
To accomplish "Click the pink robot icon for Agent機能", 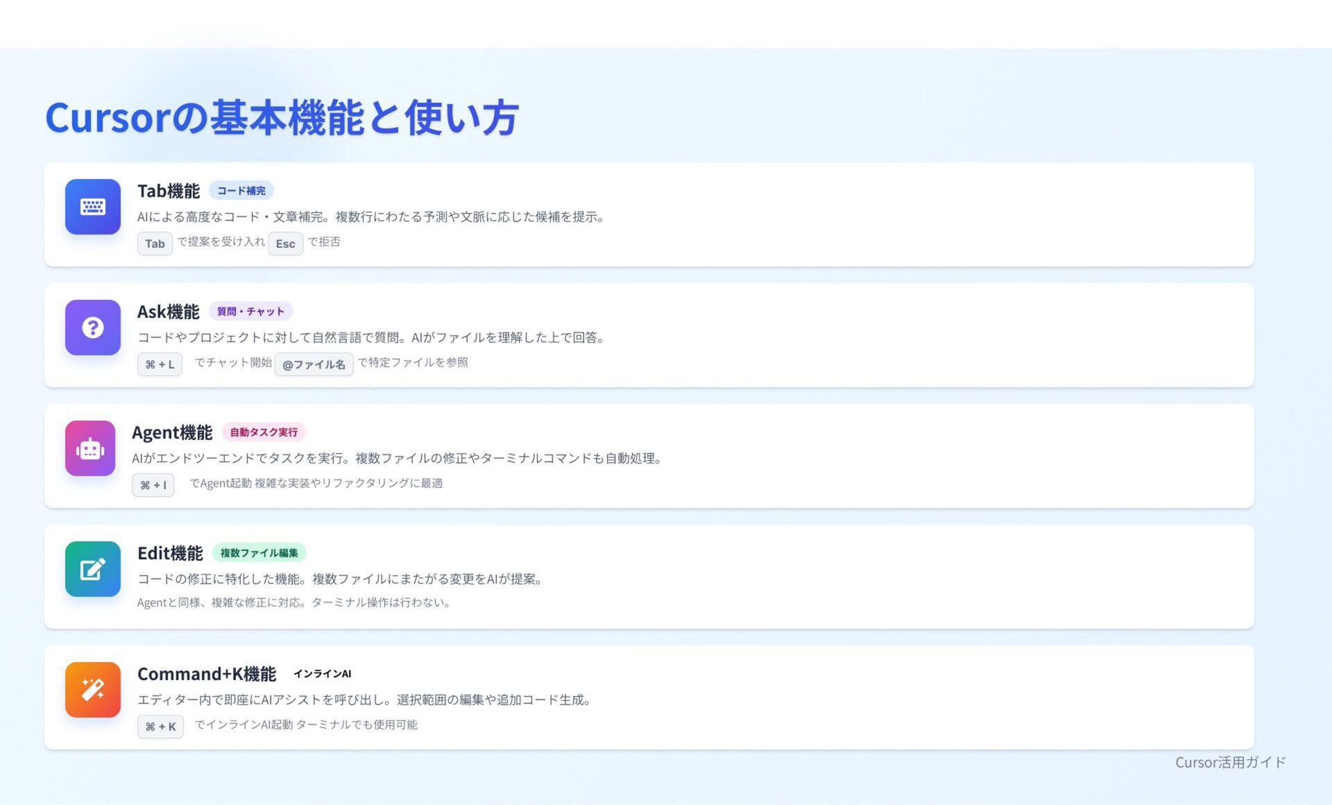I will pos(90,448).
